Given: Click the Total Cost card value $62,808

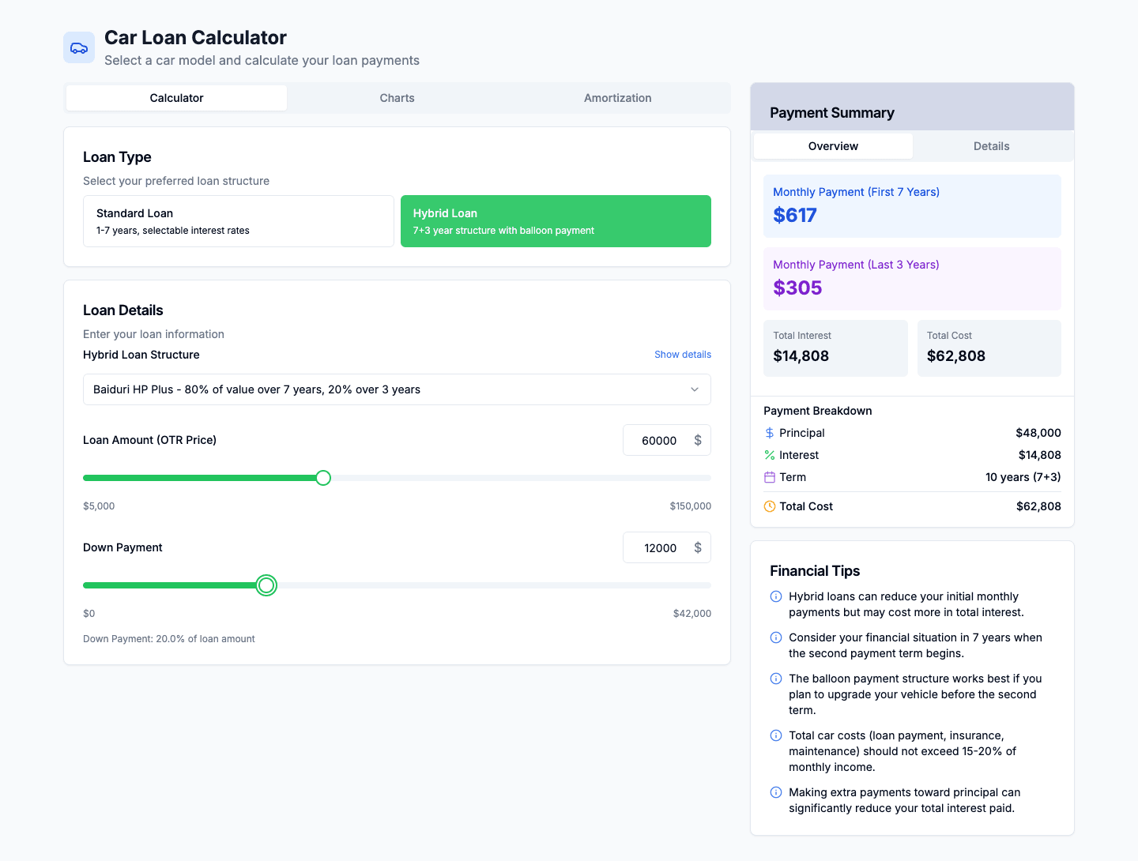Looking at the screenshot, I should (956, 355).
